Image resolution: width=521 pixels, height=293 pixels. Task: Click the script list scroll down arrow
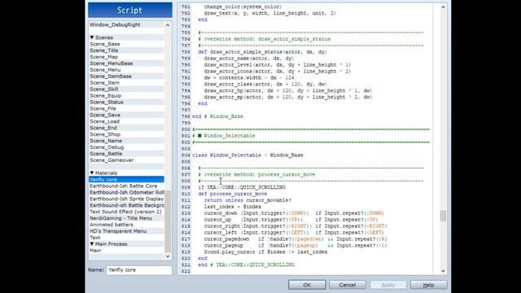click(x=168, y=256)
